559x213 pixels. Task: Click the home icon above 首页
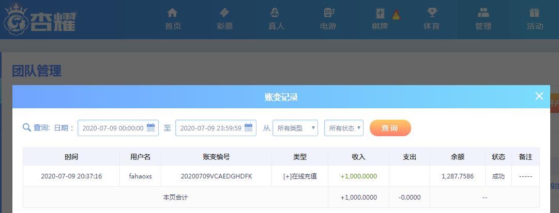[x=173, y=13]
